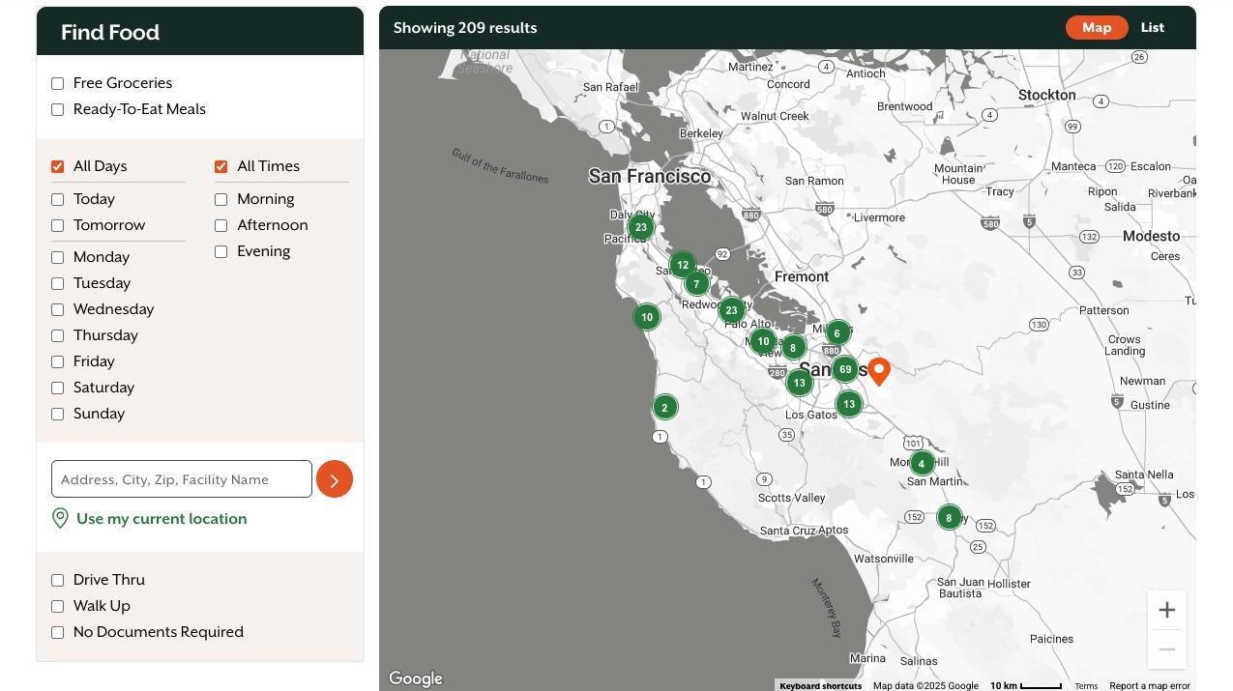Focus the Address, City, Zip search field
The image size is (1233, 691).
pyautogui.click(x=182, y=479)
